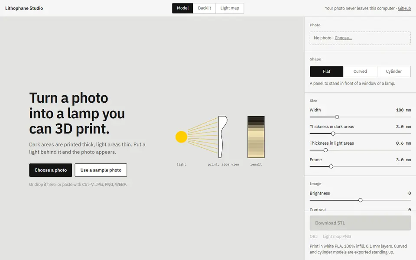Select the Cylinder shape option
416x260 pixels.
pos(394,71)
